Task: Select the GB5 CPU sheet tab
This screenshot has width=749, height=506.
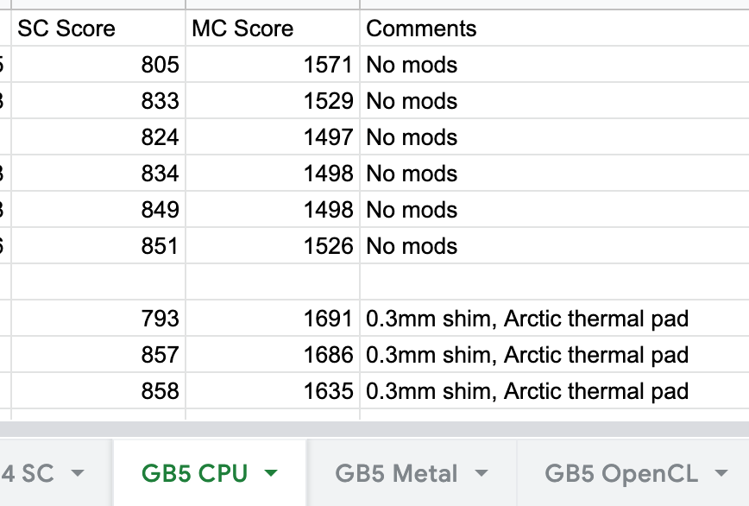Action: pyautogui.click(x=195, y=473)
